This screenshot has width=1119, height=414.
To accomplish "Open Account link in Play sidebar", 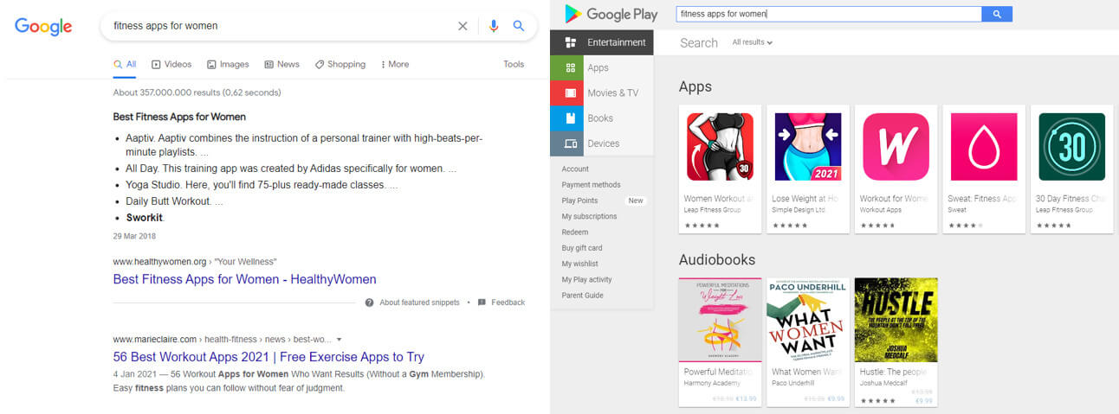I will (575, 169).
